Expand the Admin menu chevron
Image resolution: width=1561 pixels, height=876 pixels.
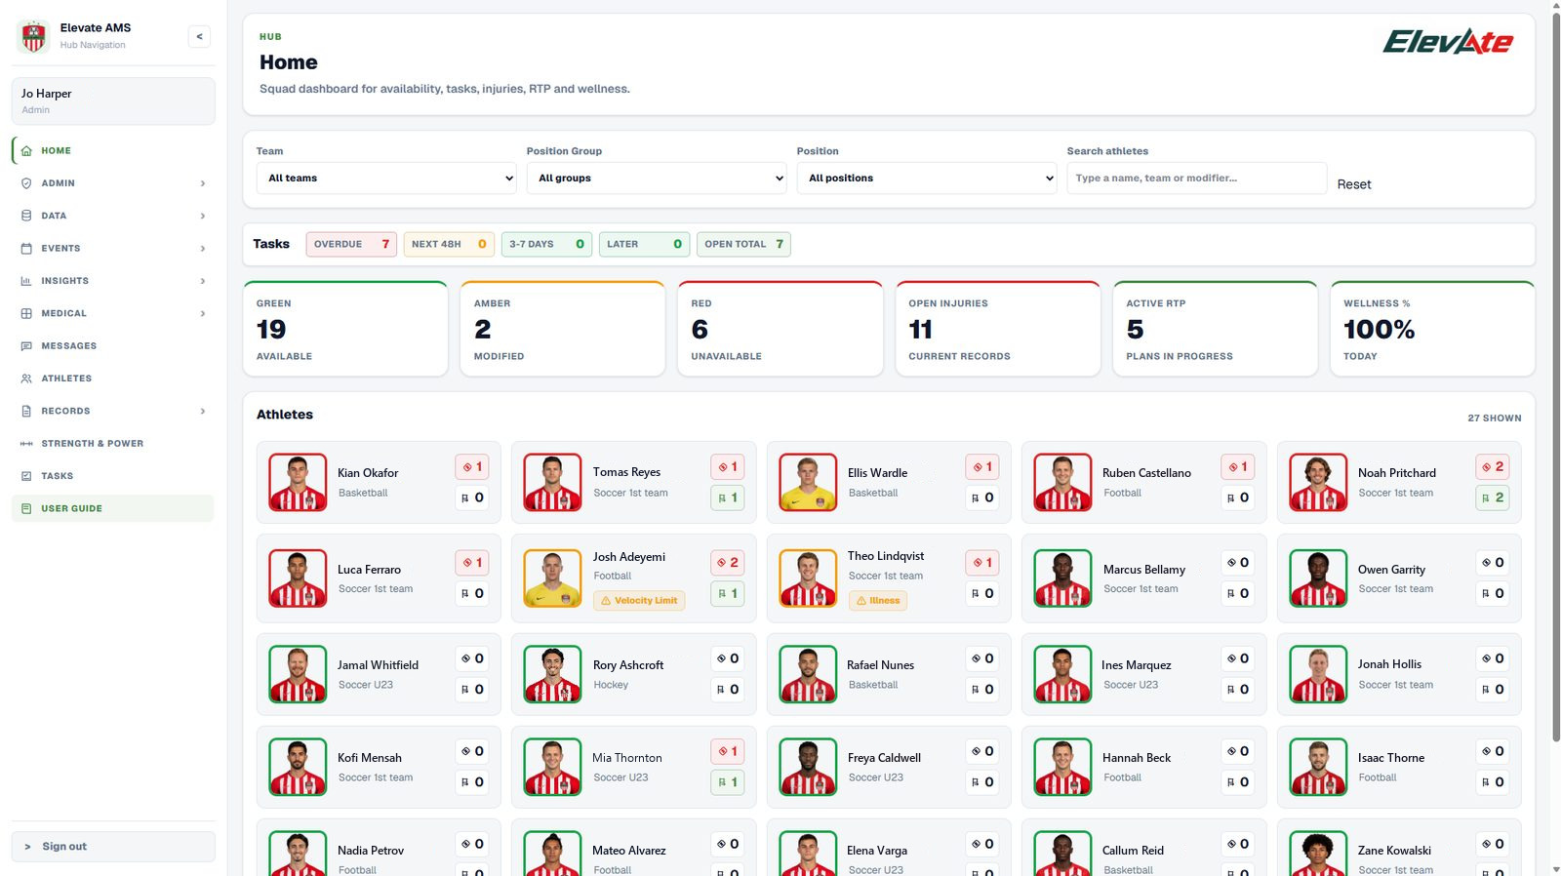(x=203, y=183)
